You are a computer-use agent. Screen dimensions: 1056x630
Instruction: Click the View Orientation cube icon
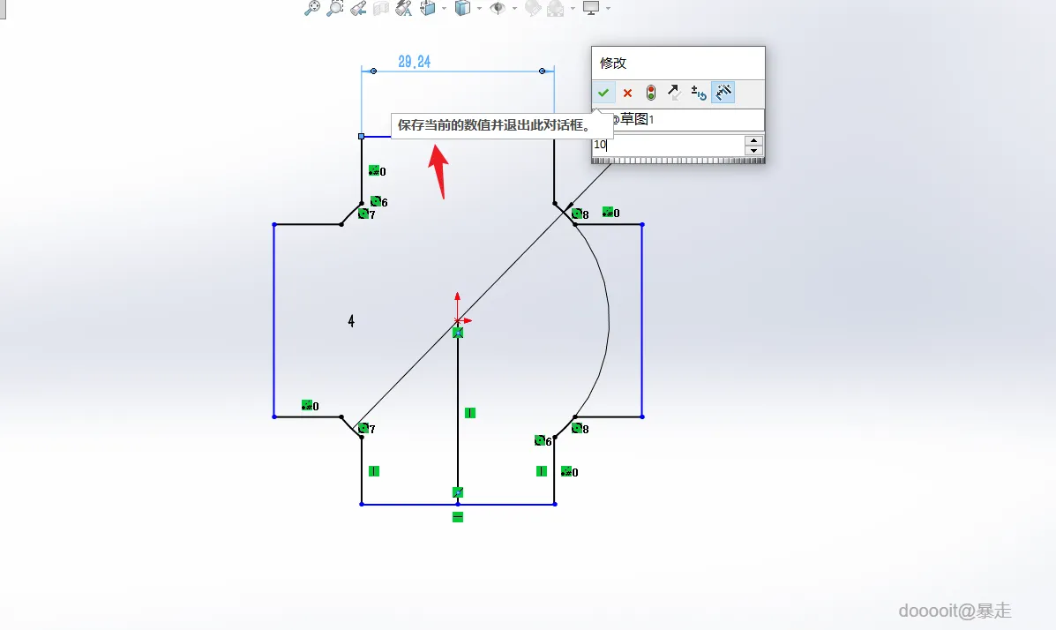click(x=428, y=8)
